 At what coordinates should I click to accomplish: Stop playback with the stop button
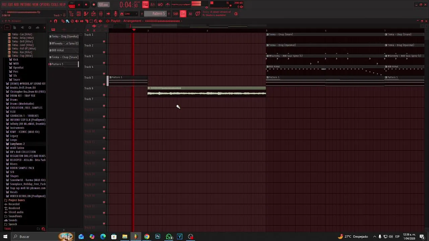click(86, 5)
